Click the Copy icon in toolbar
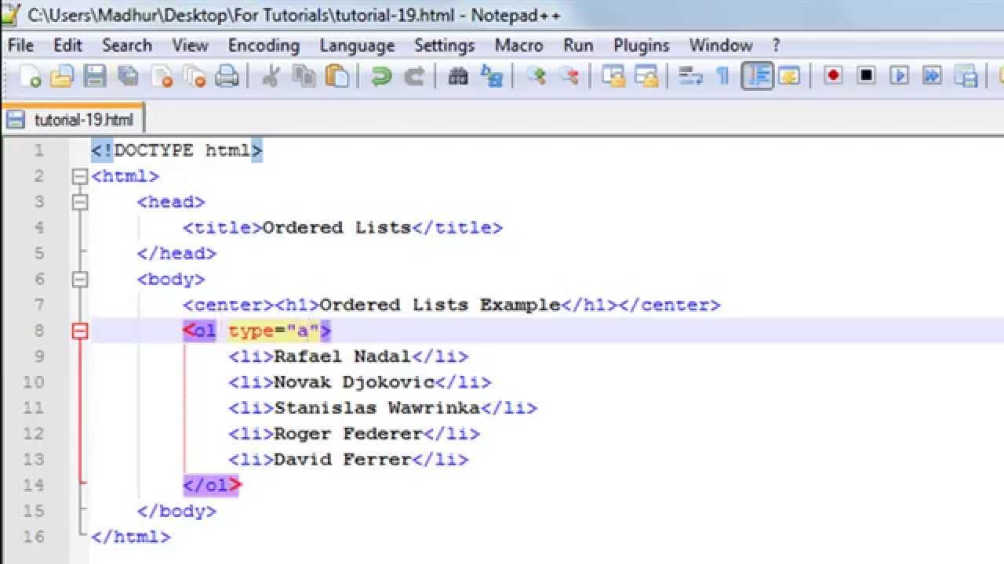Screen dimensions: 1004x564 [304, 76]
